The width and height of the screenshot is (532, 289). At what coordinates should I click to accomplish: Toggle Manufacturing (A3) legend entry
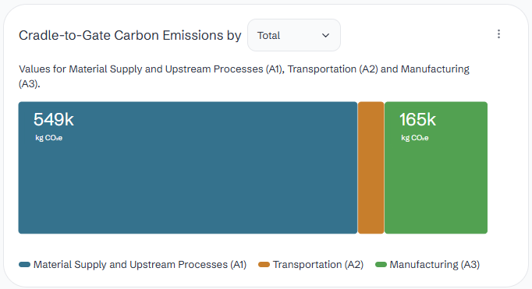(x=427, y=264)
